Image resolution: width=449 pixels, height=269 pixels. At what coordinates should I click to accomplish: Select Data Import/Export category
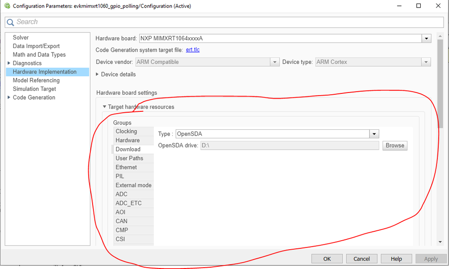36,46
